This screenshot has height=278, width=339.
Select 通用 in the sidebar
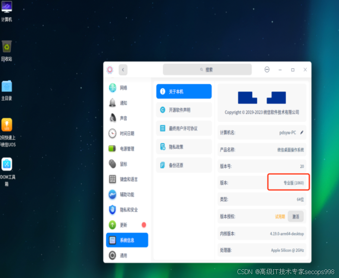127,256
